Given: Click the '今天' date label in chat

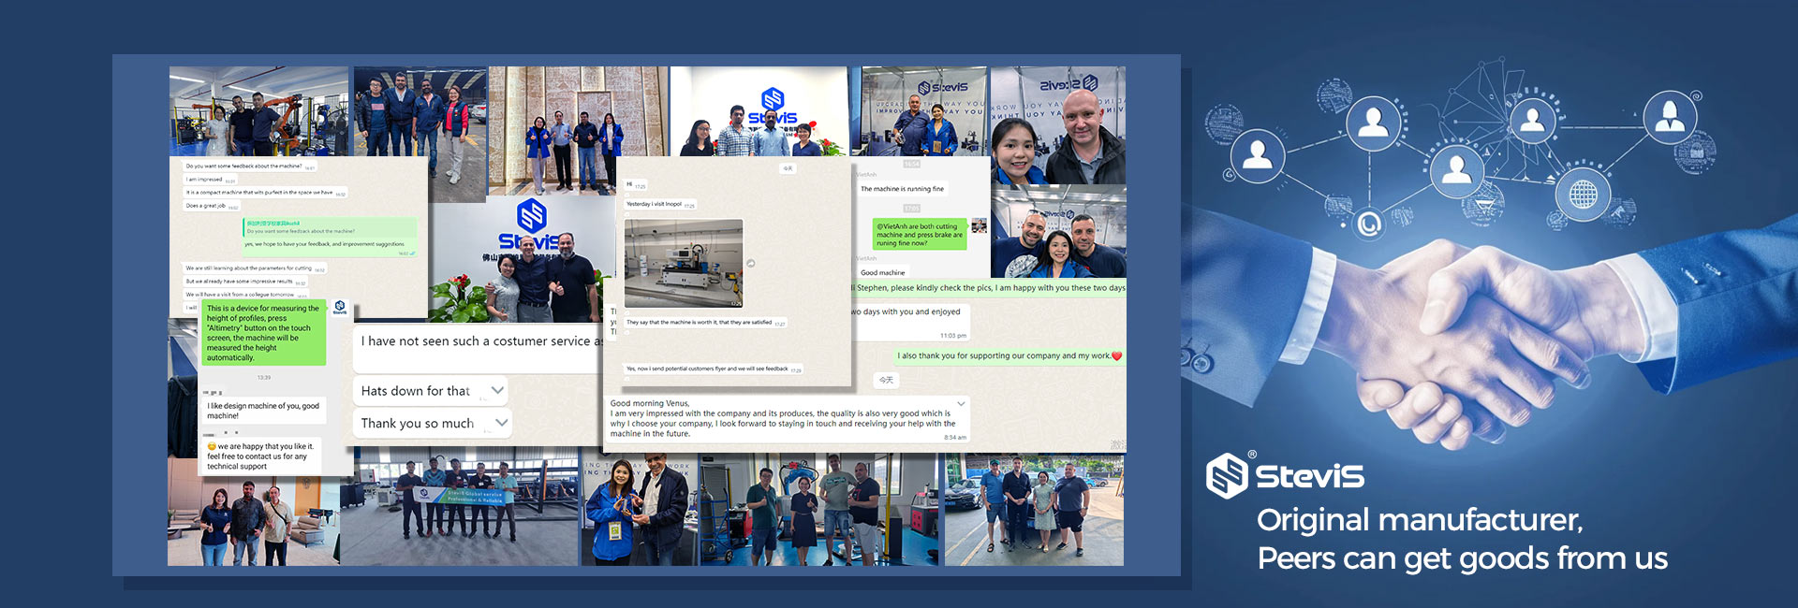Looking at the screenshot, I should coord(886,380).
